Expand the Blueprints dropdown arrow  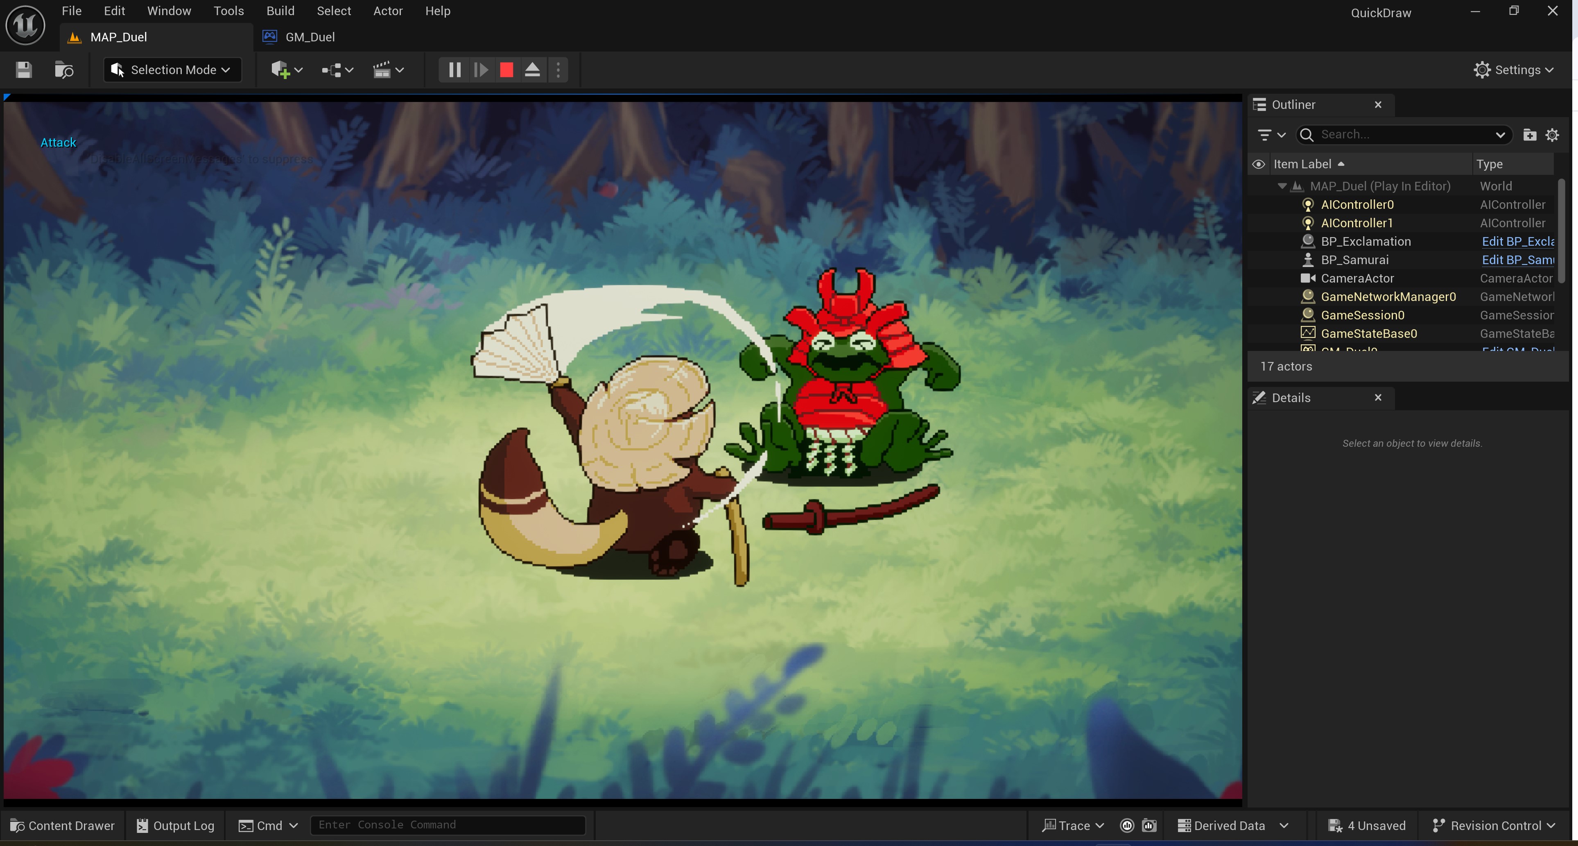click(x=349, y=70)
